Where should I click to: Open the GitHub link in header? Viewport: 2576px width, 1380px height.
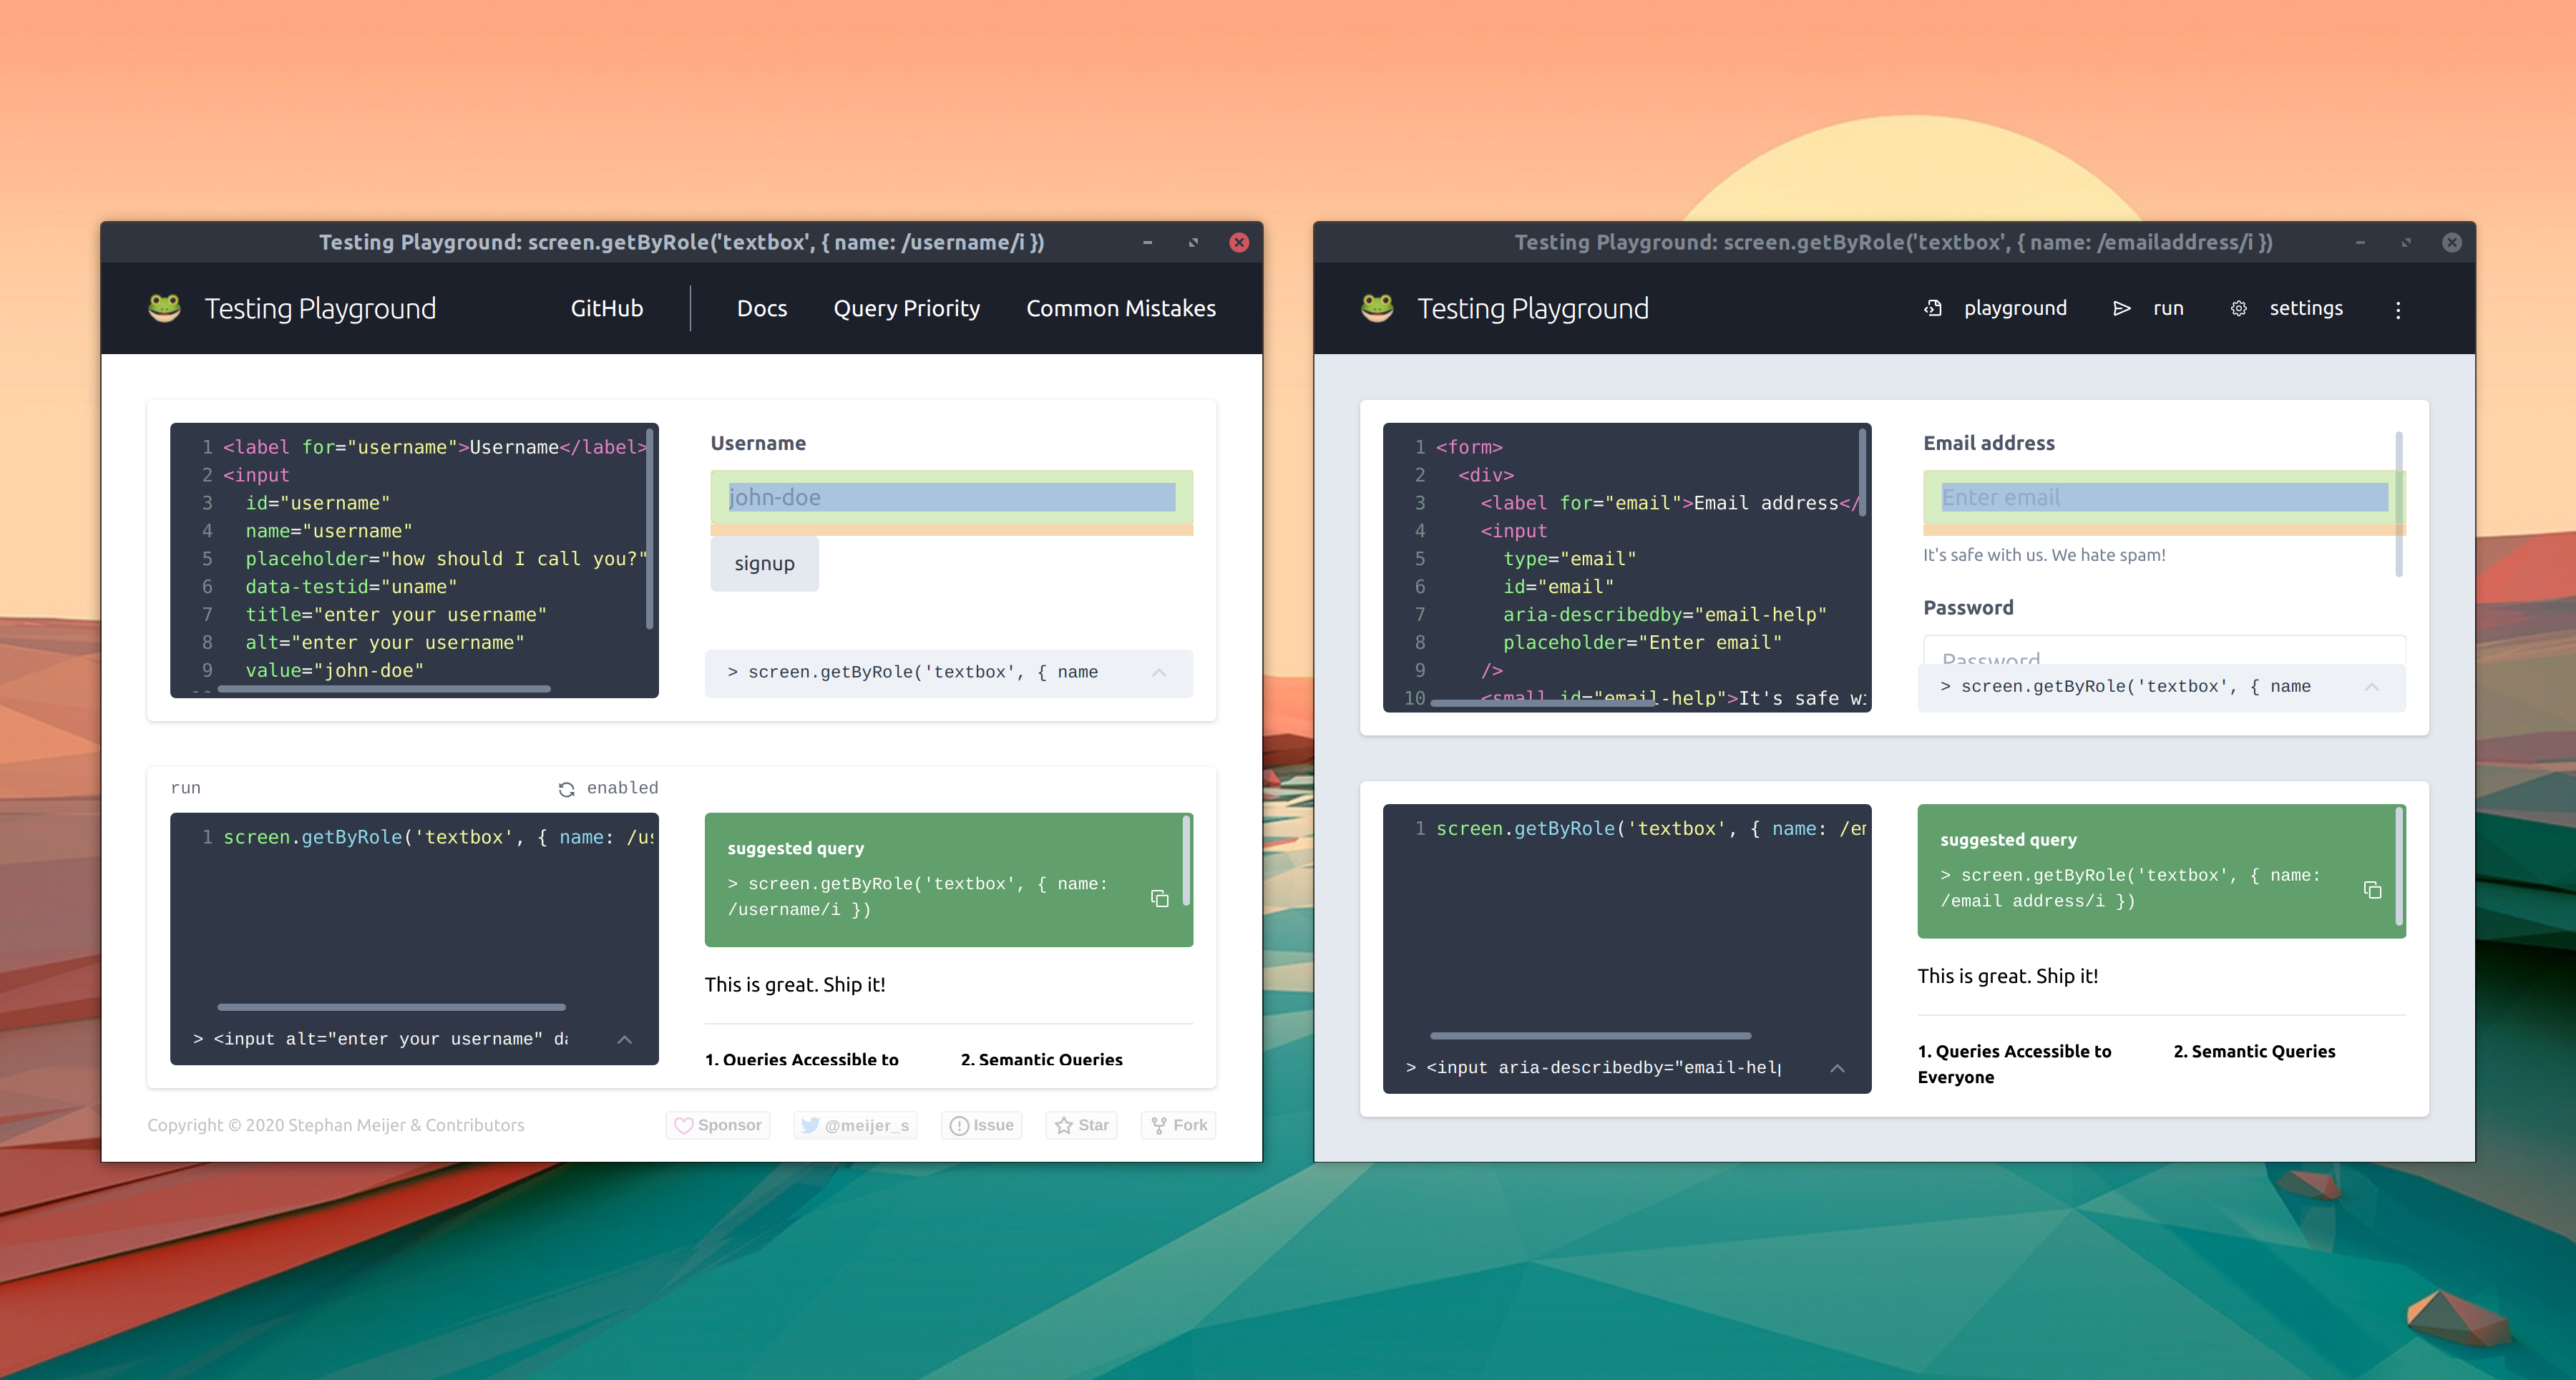[606, 308]
